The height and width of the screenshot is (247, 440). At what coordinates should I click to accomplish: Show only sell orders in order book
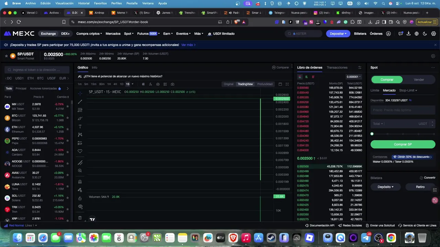[313, 77]
